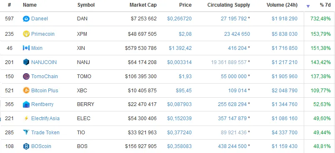335x153 pixels.
Task: Sort table by Volume (24h) header
Action: [282, 5]
